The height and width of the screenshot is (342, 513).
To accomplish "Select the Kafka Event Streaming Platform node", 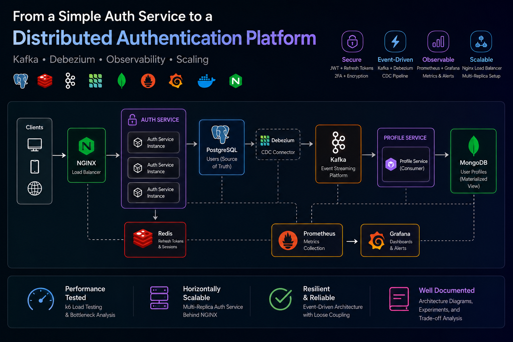I will coord(338,154).
